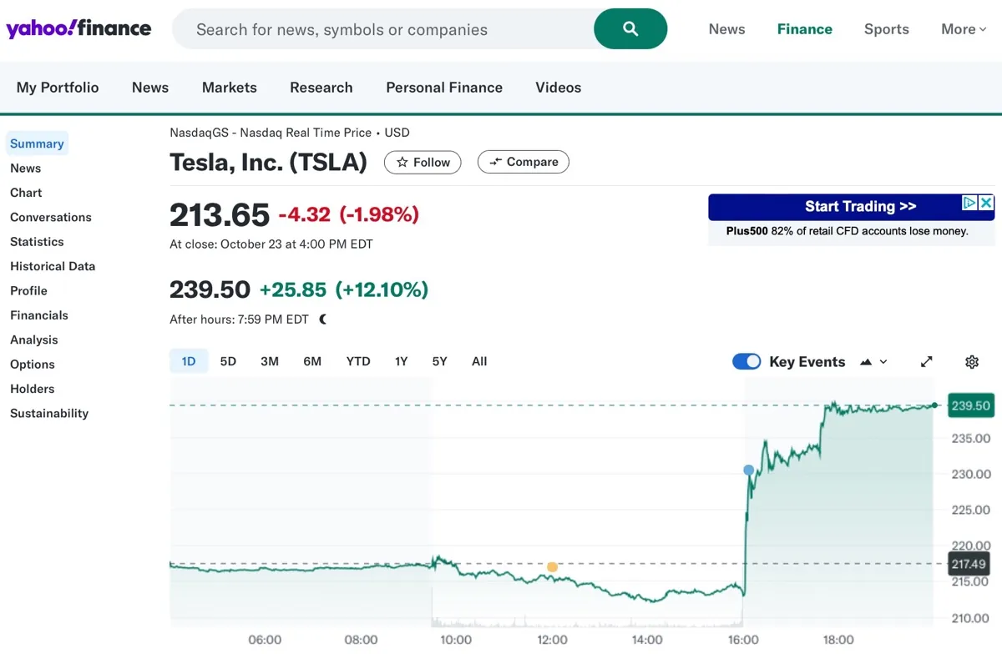Click the Yahoo Finance logo
Screen dimensions: 1002x654
point(78,28)
